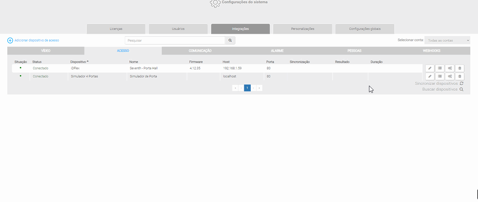Delete the iDFlex device with trash icon
This screenshot has height=202, width=478.
pyautogui.click(x=460, y=68)
